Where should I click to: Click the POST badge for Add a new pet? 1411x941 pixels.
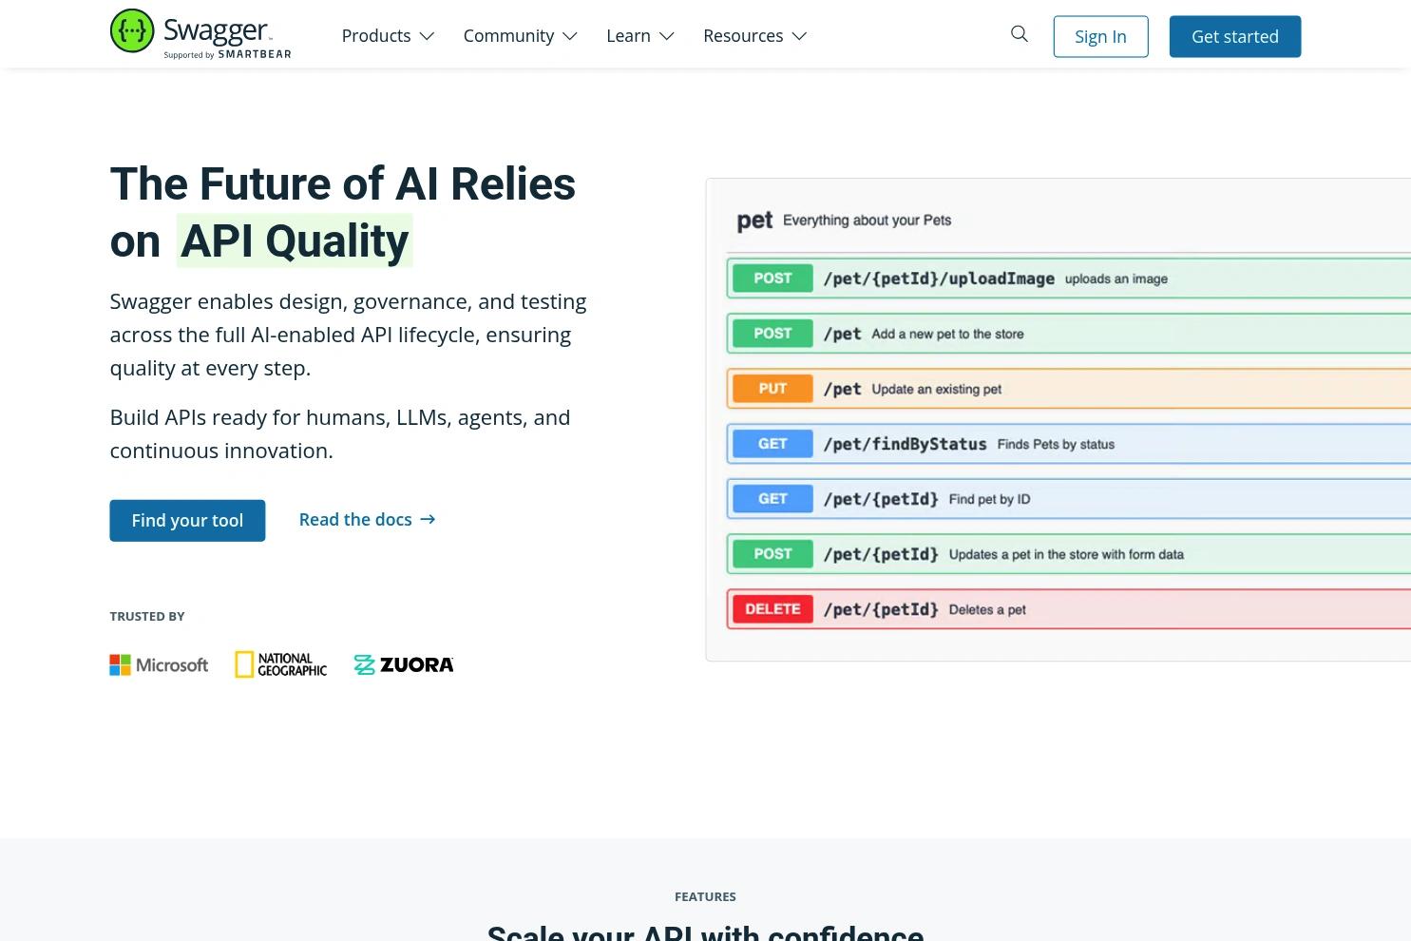coord(772,334)
